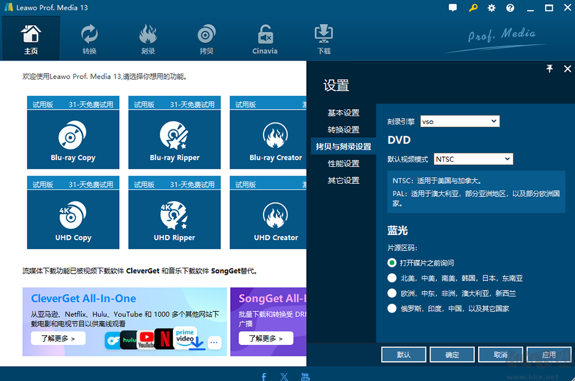
Task: Expand the 刻录引擎 vso dropdown
Action: (x=460, y=122)
